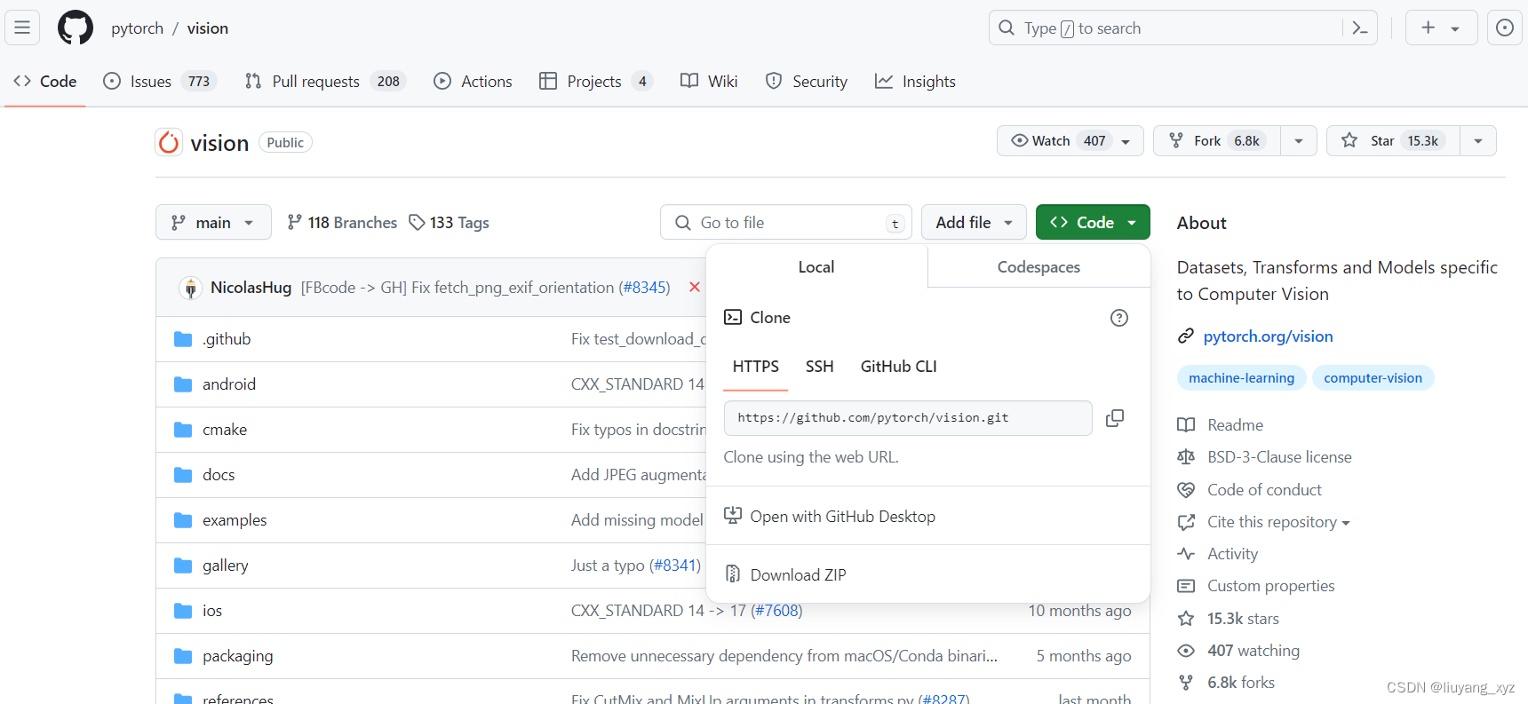1528x704 pixels.
Task: Expand Cite this repository dropdown
Action: (1278, 522)
